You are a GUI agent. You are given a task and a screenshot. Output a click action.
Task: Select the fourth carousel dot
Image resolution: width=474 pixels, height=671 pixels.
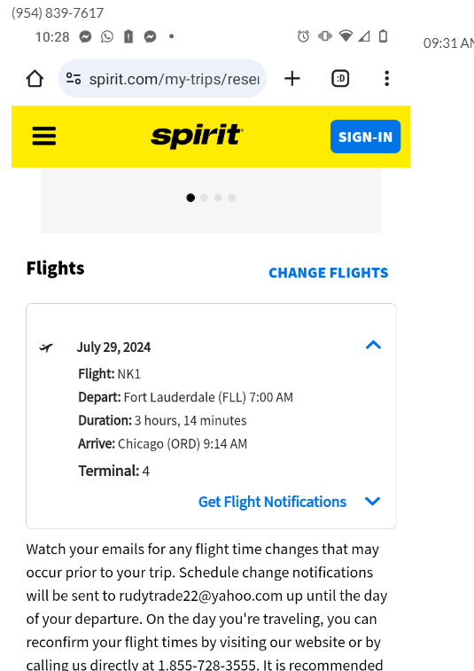click(232, 198)
